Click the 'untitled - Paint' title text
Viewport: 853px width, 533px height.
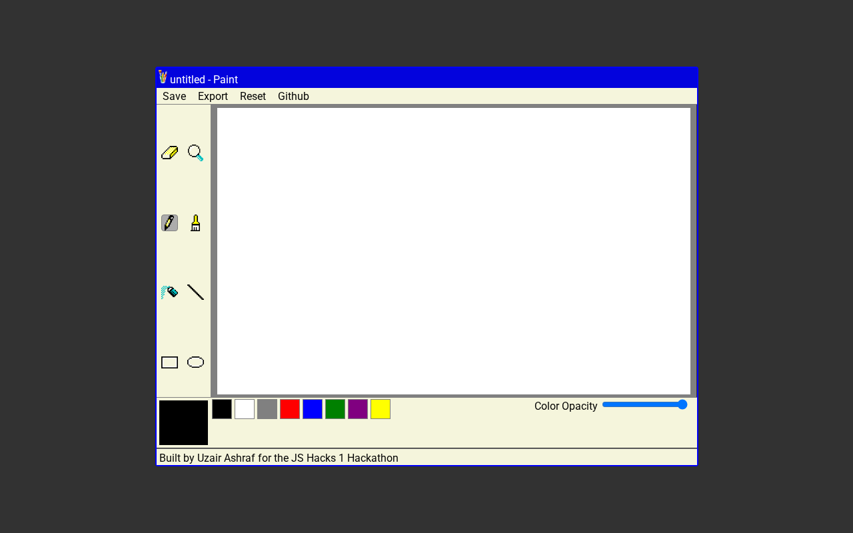[x=204, y=79]
